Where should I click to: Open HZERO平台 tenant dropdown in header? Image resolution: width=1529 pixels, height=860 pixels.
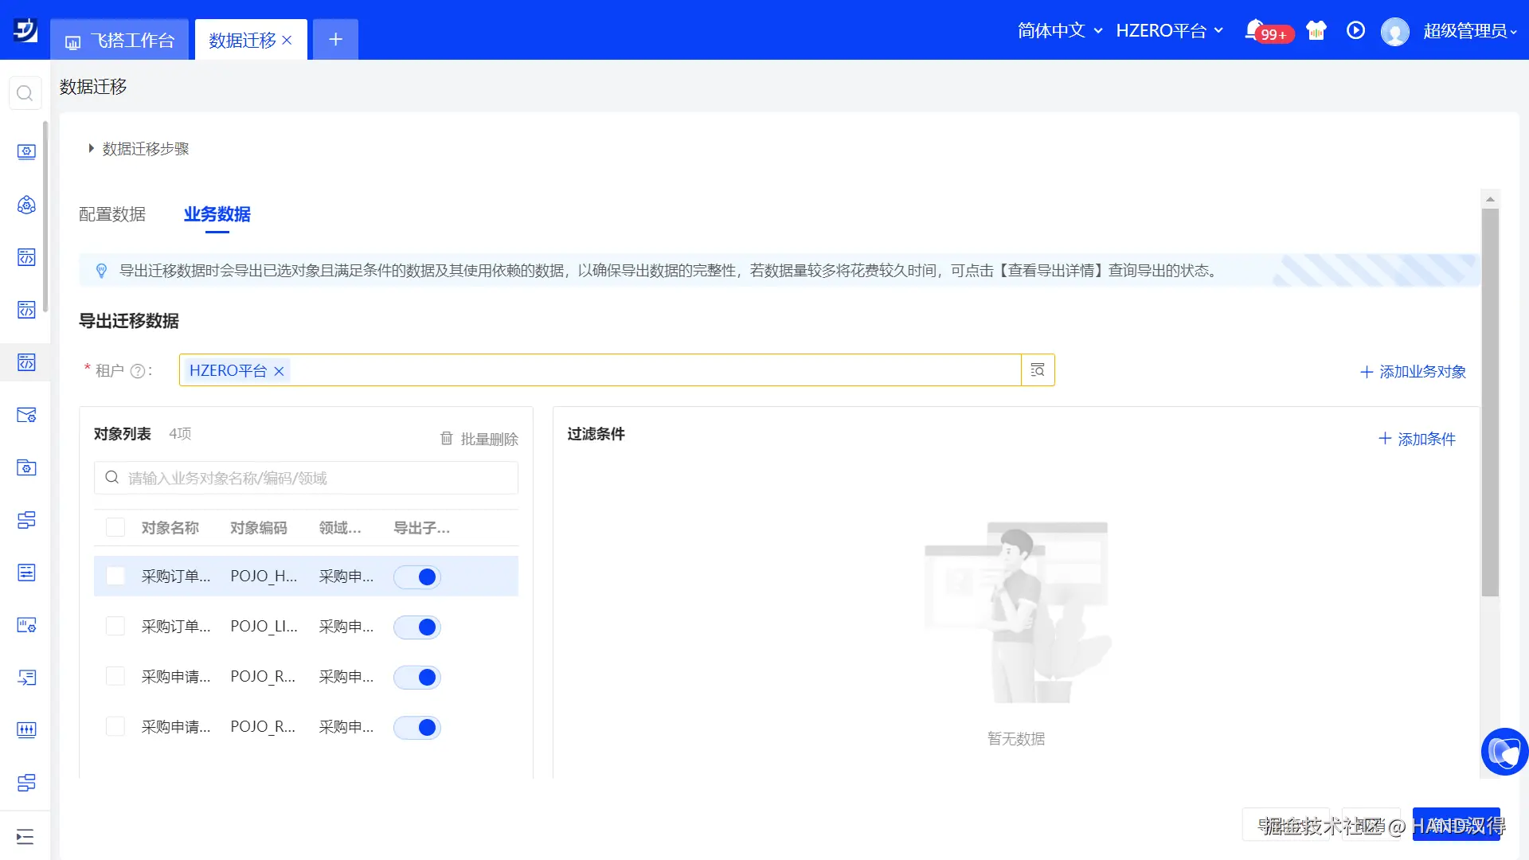(1169, 30)
